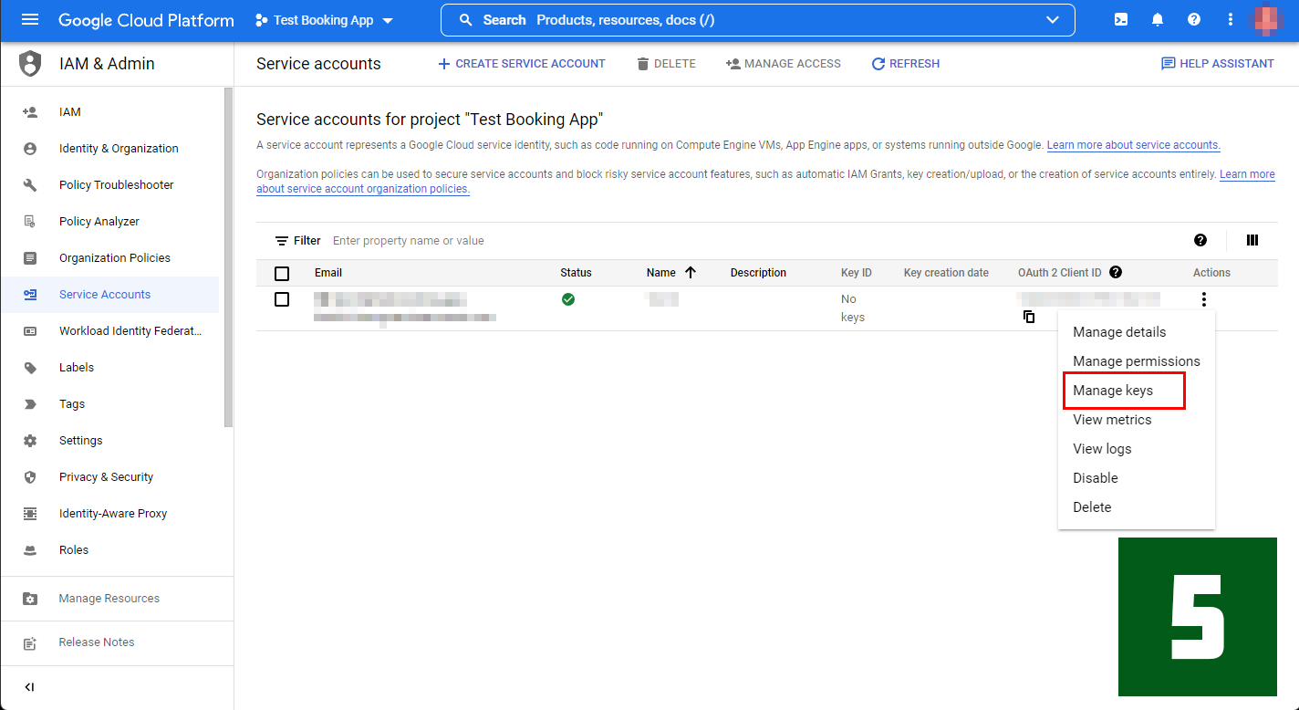
Task: Open the table help question mark icon
Action: (1200, 240)
